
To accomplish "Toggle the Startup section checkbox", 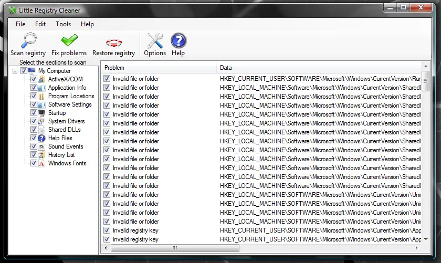I will point(34,113).
